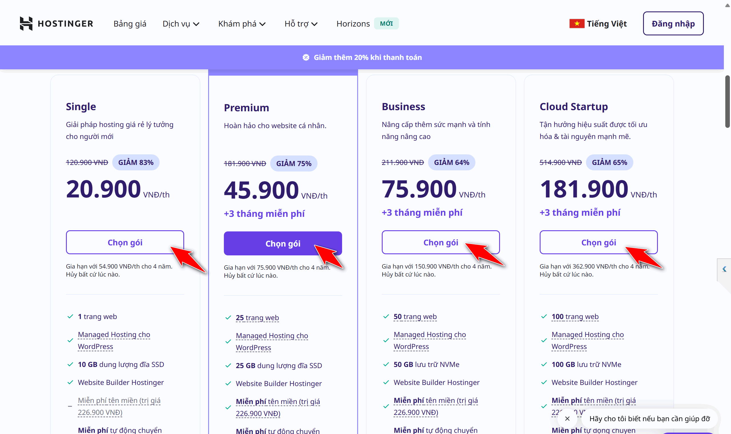Click the Premium plan title
The image size is (731, 434).
[x=246, y=108]
